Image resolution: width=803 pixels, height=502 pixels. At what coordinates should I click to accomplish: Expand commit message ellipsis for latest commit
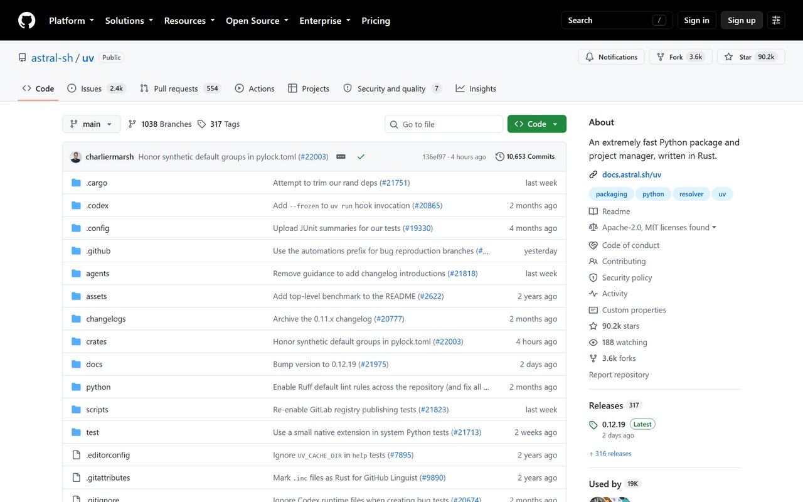tap(341, 156)
